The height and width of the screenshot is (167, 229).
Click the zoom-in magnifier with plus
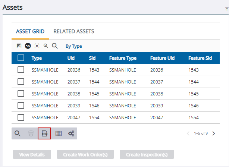[46, 46]
